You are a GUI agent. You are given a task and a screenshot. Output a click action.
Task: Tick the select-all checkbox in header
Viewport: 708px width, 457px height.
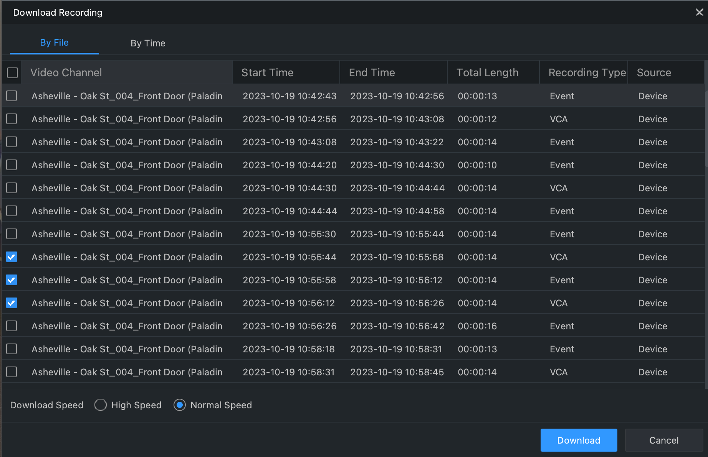(x=12, y=73)
